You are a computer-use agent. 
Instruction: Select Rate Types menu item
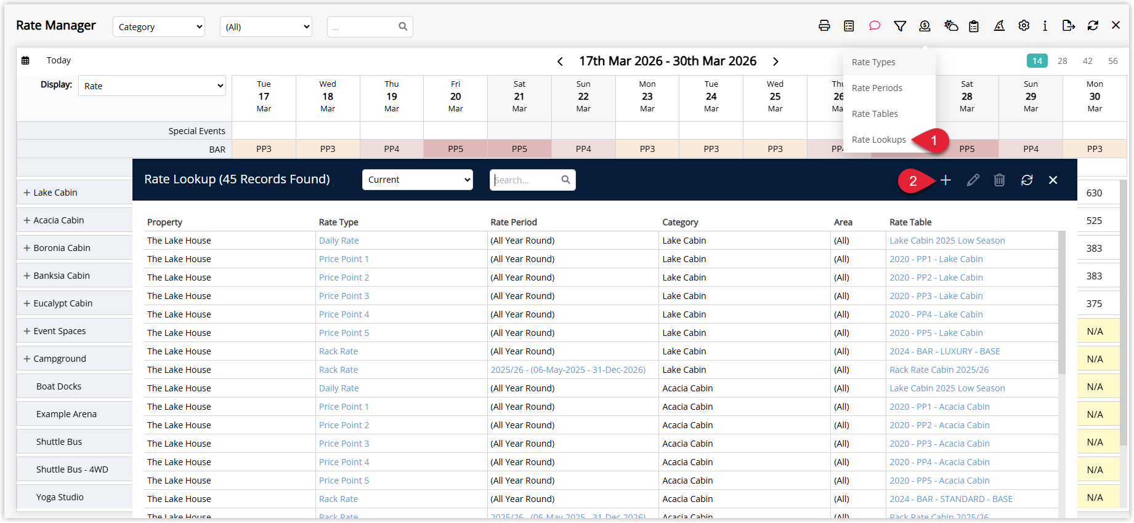point(889,62)
